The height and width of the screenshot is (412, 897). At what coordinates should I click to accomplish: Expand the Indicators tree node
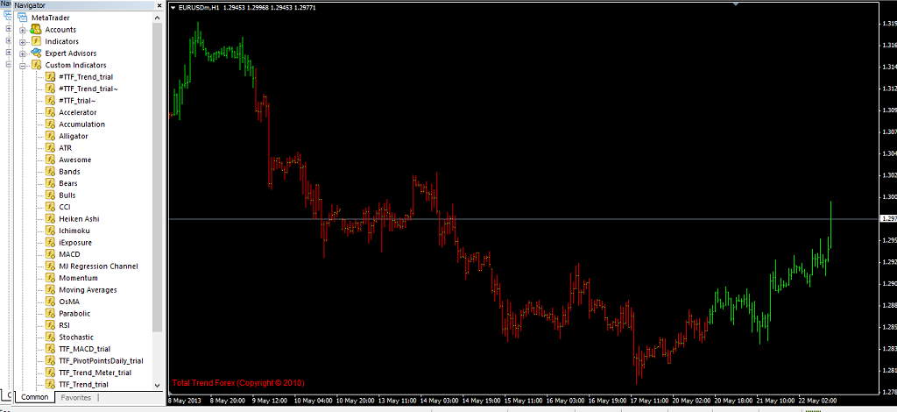pos(23,42)
